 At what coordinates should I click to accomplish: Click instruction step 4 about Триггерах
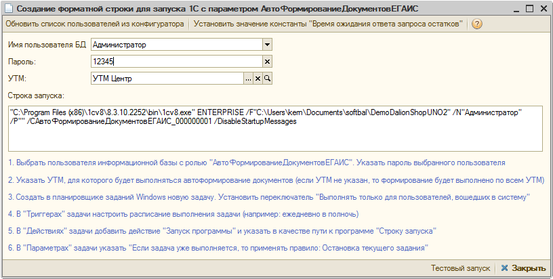(184, 214)
